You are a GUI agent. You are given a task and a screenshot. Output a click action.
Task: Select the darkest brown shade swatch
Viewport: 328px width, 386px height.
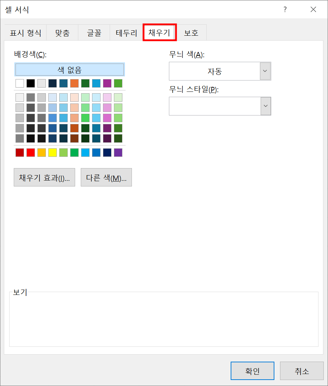(74, 138)
